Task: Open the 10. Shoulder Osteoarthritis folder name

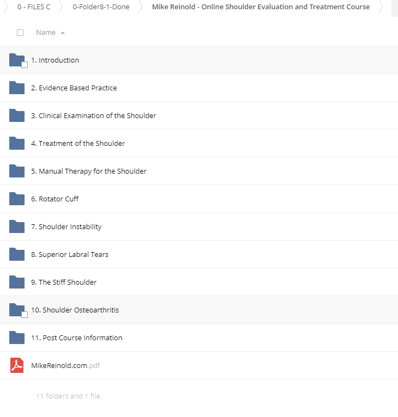Action: click(75, 310)
